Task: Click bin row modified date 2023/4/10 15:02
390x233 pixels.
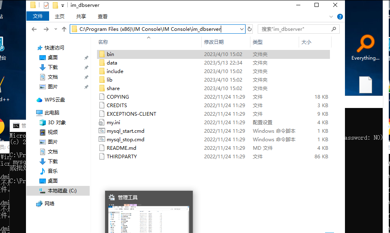Action: point(223,54)
